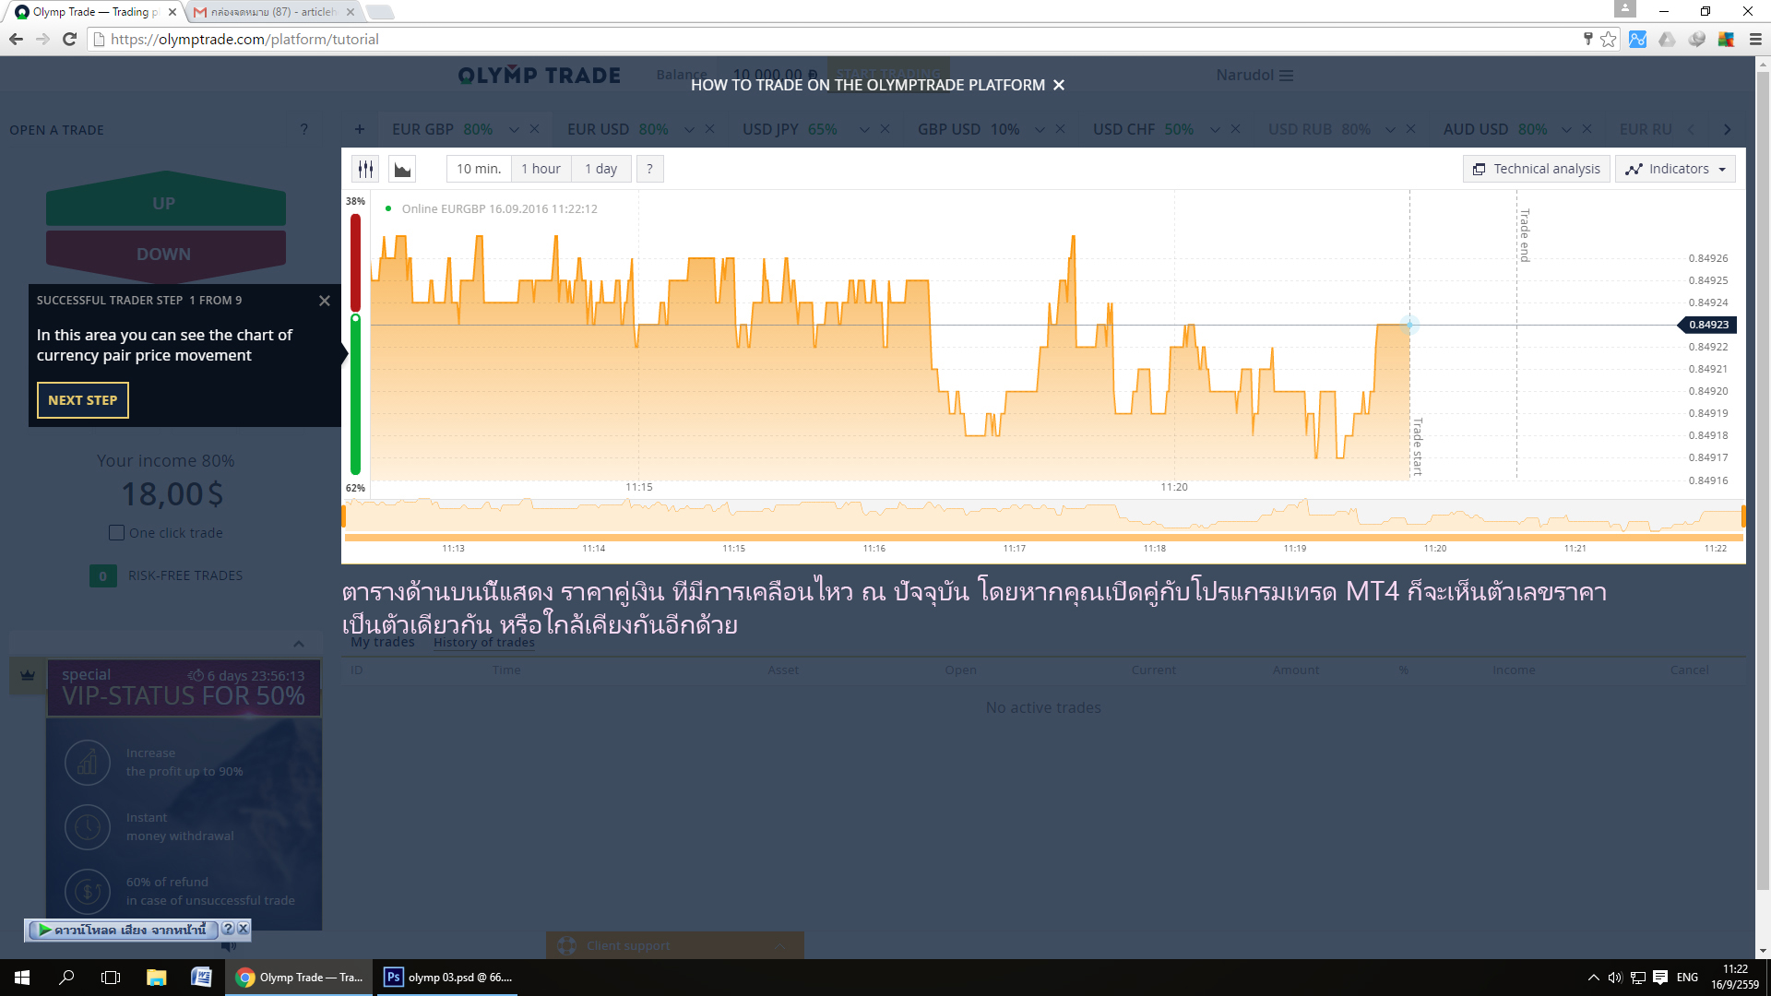Screen dimensions: 1771x996
Task: Click the page vertical scrollbar
Action: [x=1763, y=480]
